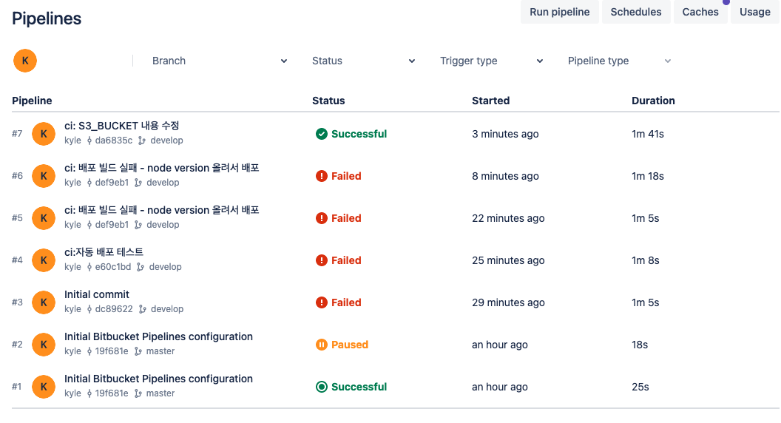Viewport: 781px width, 423px height.
Task: Expand the Pipeline type dropdown
Action: [x=619, y=61]
